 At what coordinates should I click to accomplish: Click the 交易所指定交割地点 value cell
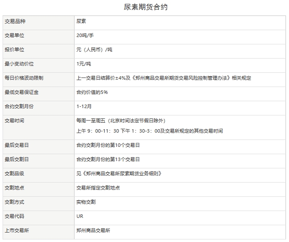(98, 188)
